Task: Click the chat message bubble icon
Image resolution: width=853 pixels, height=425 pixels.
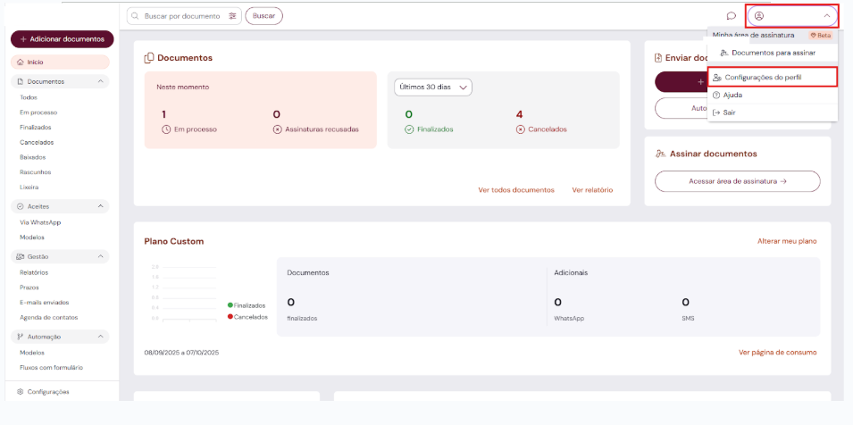Action: pos(731,16)
